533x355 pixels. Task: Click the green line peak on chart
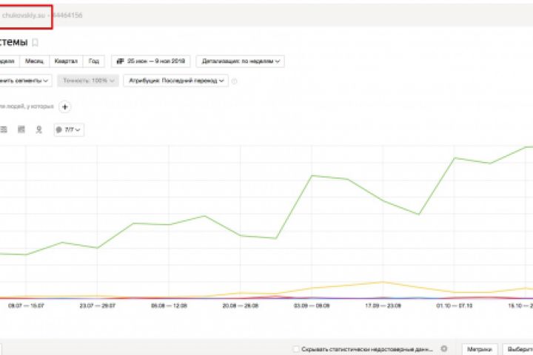point(528,146)
